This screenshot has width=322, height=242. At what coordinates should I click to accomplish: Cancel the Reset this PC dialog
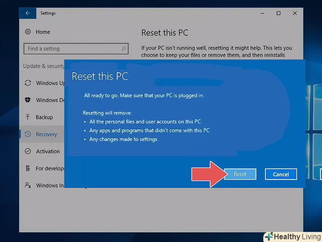[281, 174]
